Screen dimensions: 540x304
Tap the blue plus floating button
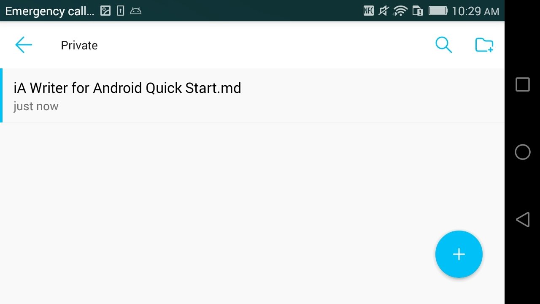click(459, 254)
